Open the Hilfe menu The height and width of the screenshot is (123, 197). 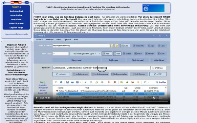[76, 40]
